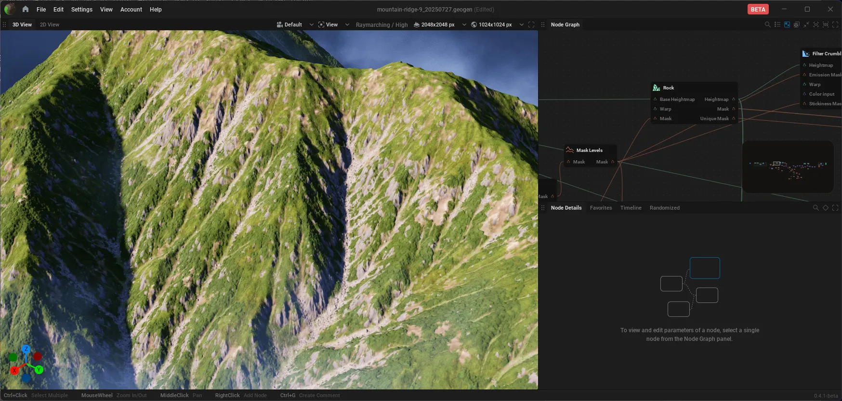
Task: Switch to the 2D View tab
Action: pos(50,25)
